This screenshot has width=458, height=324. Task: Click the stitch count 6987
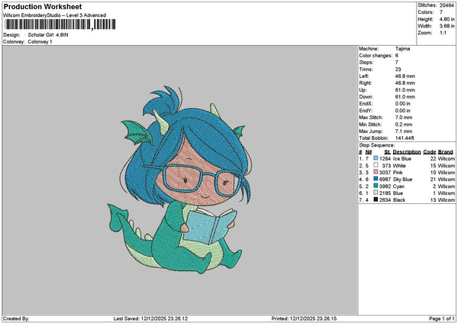click(385, 180)
